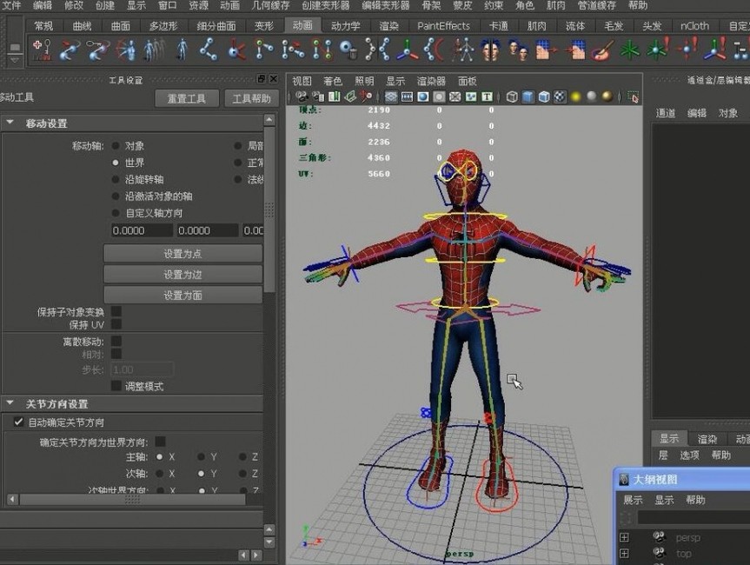Click the two large faces blend shape icon
The width and height of the screenshot is (750, 565).
490,50
